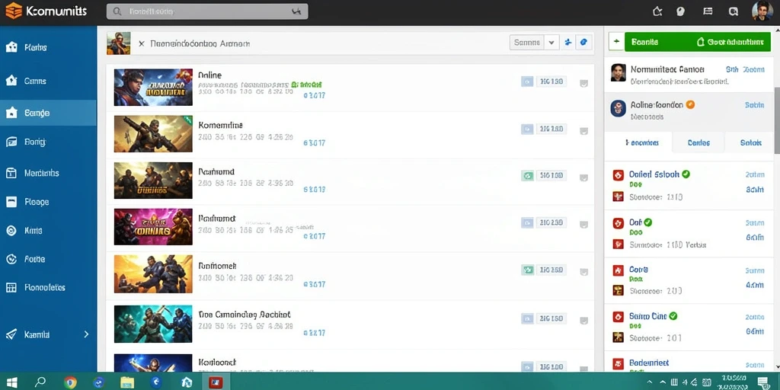The height and width of the screenshot is (390, 780).
Task: Click the Komumits logo icon
Action: [14, 11]
